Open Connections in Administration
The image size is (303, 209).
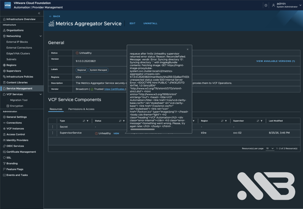pyautogui.click(x=14, y=123)
